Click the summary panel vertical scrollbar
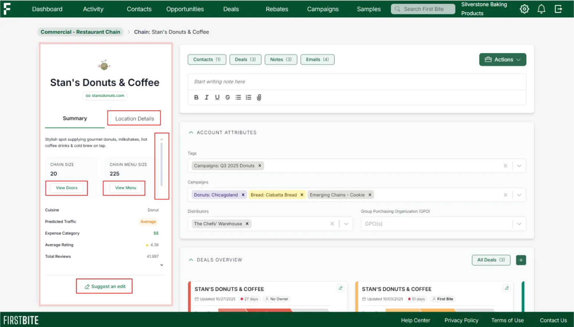 (161, 164)
